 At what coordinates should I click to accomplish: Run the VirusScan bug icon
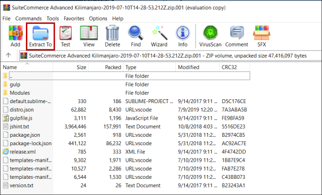[x=210, y=33]
